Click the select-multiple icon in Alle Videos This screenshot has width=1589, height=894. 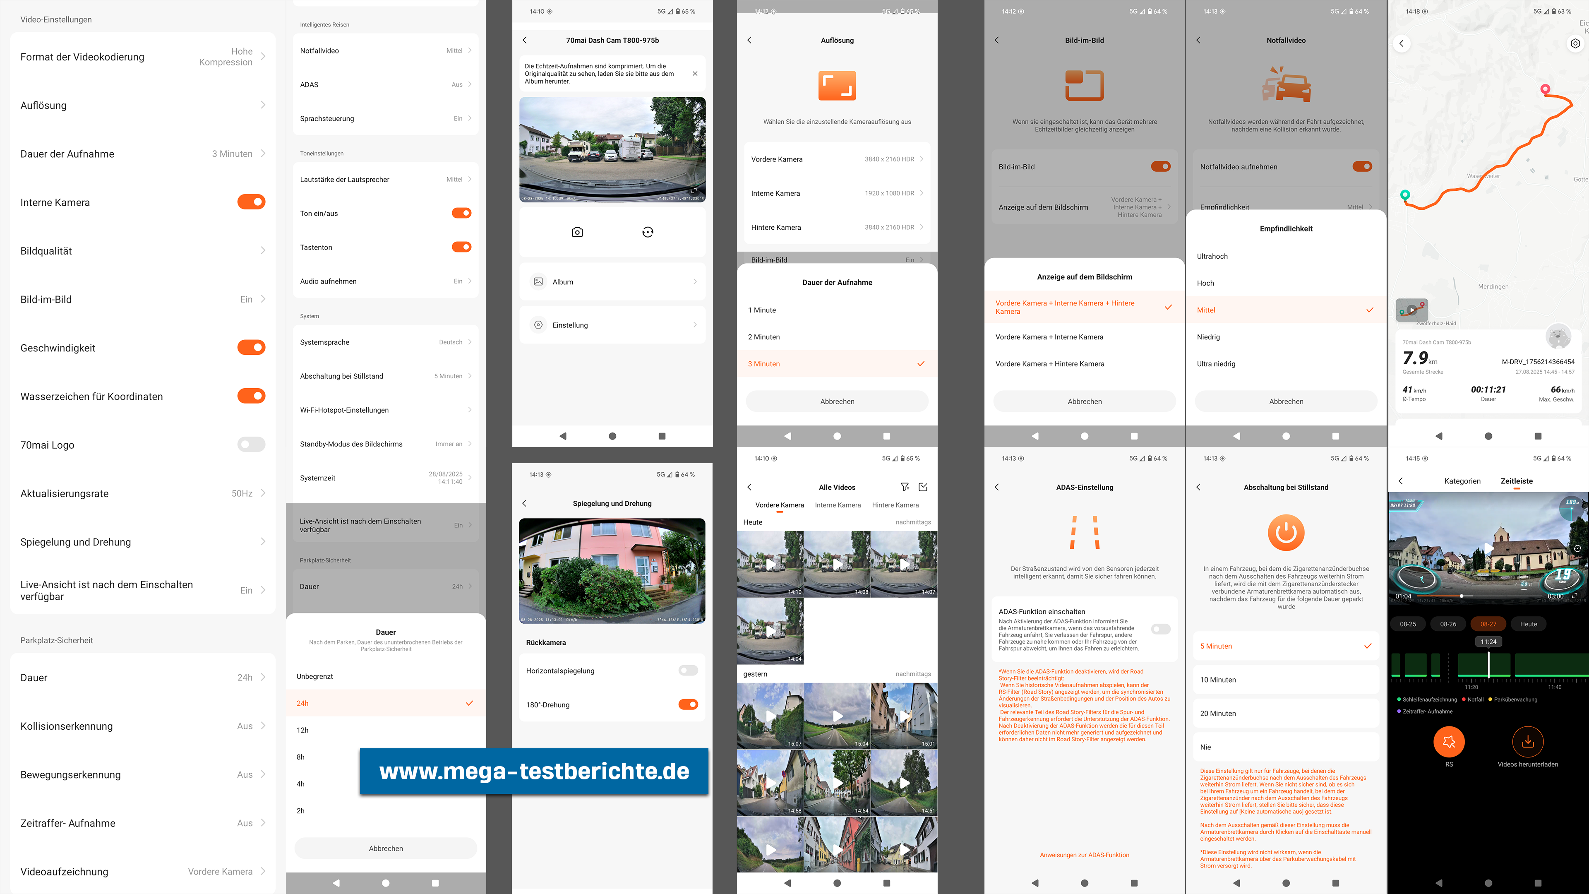tap(923, 487)
